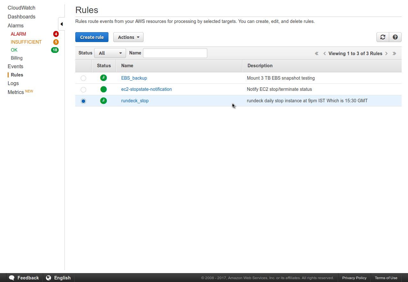This screenshot has height=282, width=408.
Task: Open the English language selector
Action: pos(58,278)
